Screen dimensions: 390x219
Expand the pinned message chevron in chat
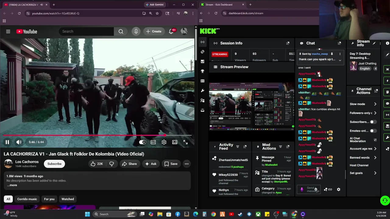click(x=340, y=60)
